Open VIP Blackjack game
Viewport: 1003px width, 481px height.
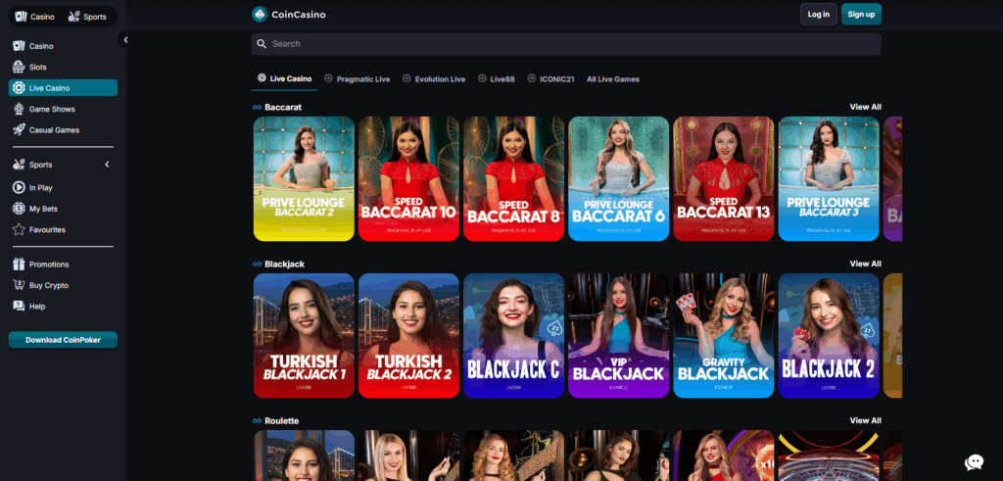pos(619,336)
